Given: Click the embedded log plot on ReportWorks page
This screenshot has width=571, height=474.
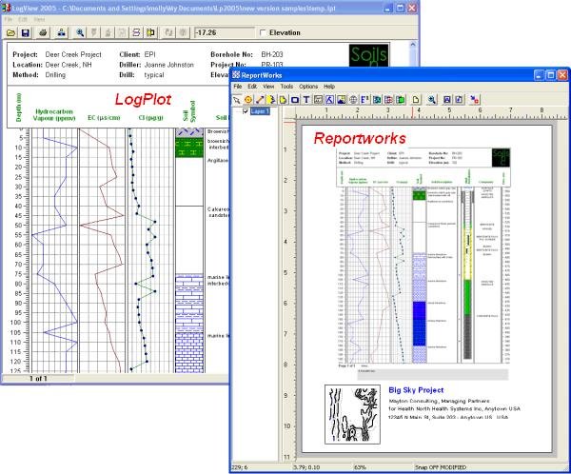Looking at the screenshot, I should pos(423,256).
